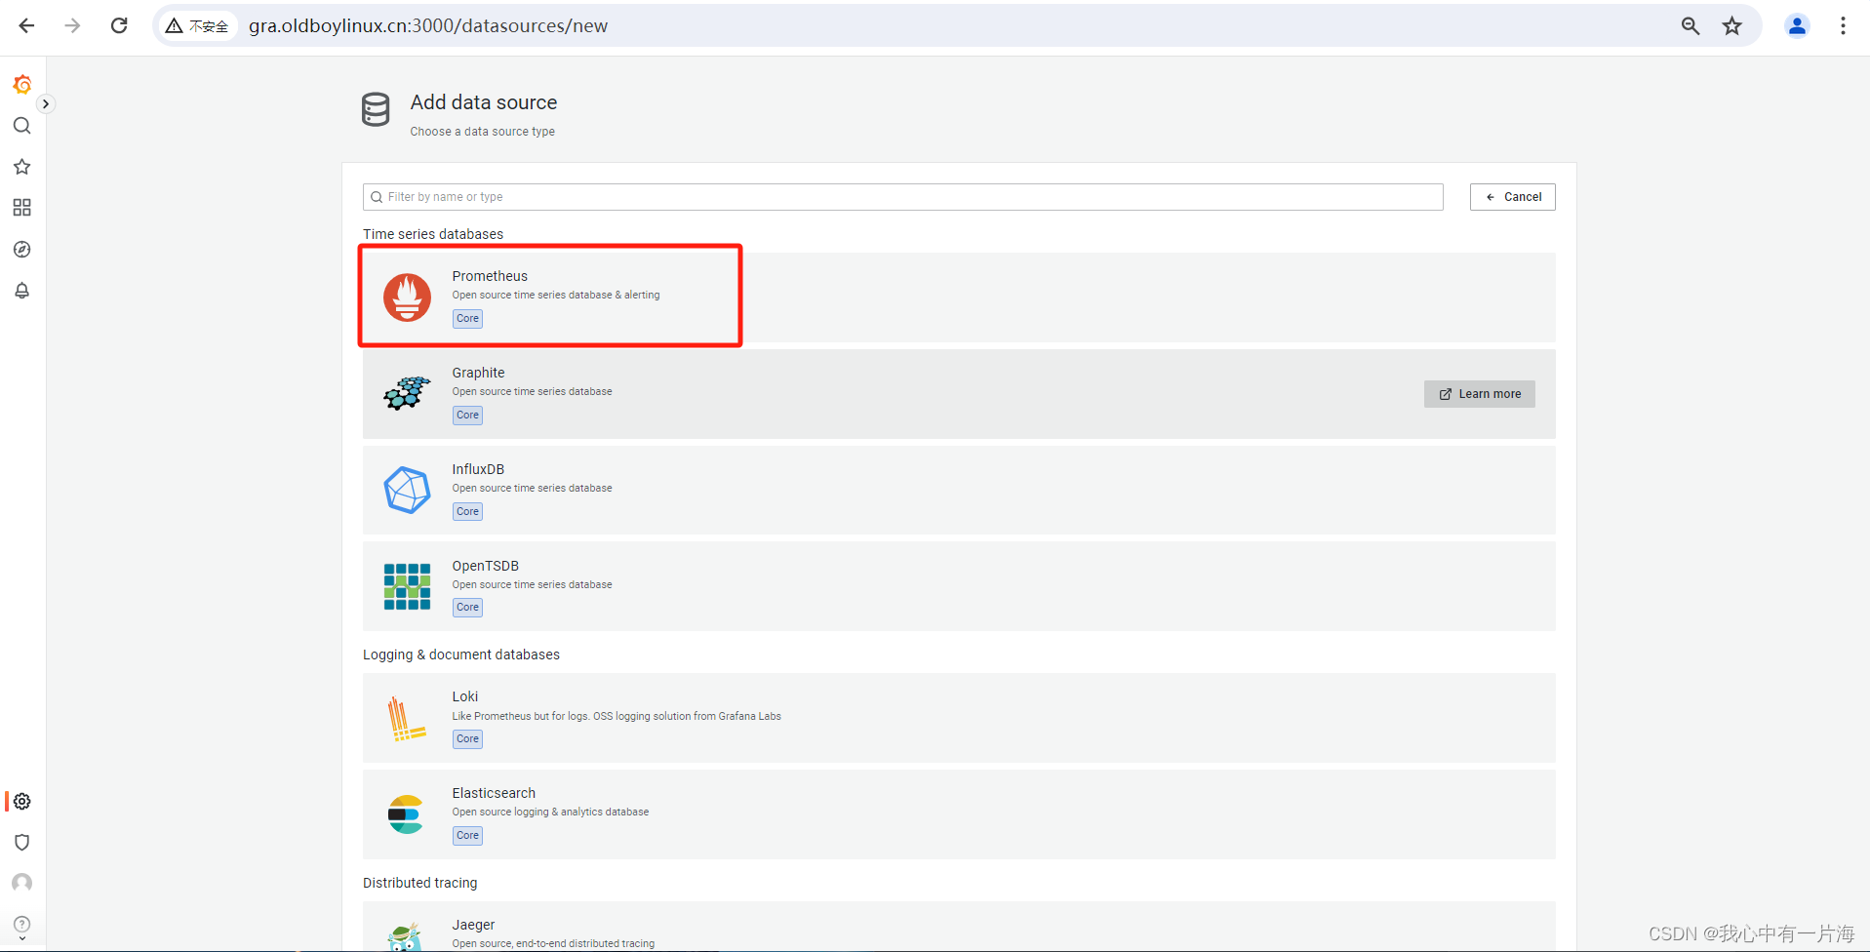Click the Core badge under Loki
This screenshot has width=1870, height=952.
(x=467, y=739)
